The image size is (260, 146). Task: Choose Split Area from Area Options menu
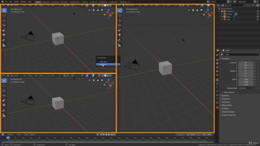point(108,62)
